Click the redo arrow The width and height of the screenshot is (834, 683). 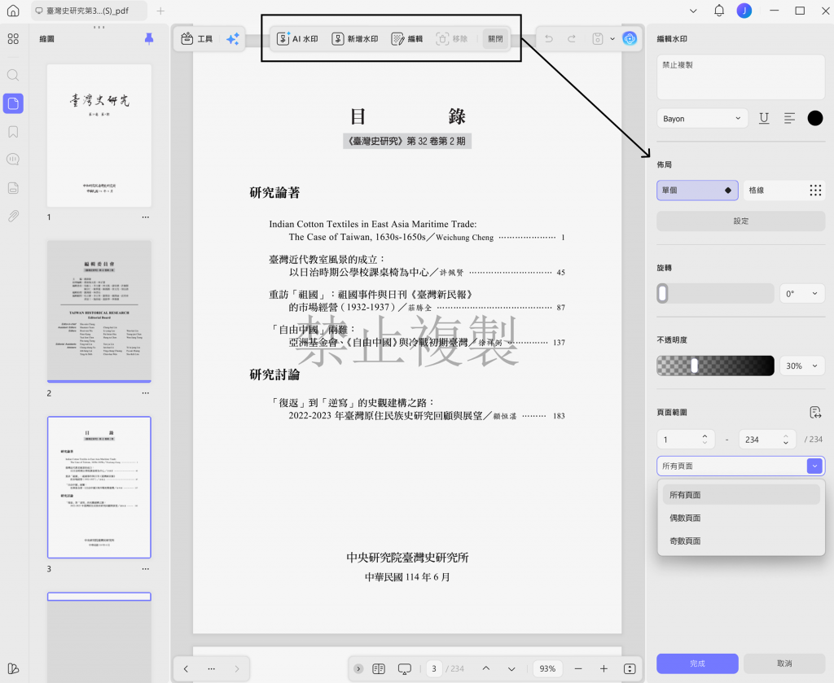[x=571, y=39]
